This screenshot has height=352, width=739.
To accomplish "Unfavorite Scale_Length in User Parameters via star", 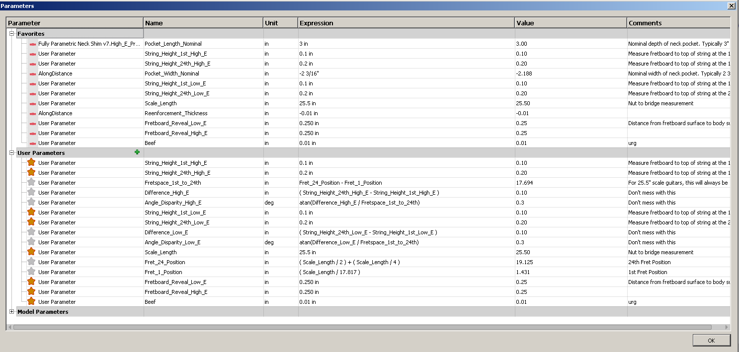I will pyautogui.click(x=31, y=252).
